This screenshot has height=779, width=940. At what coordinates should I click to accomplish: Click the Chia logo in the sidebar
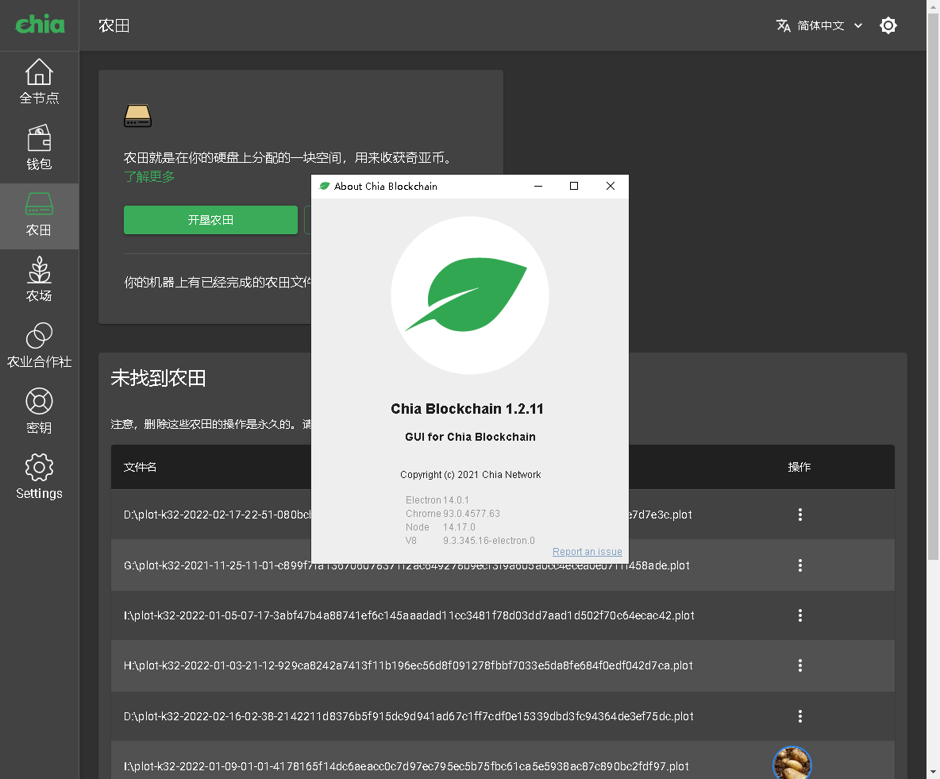click(x=40, y=25)
